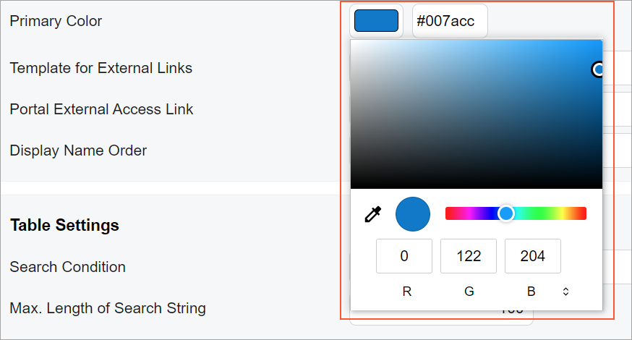Click the Template for External Links label
The height and width of the screenshot is (340, 632).
[x=101, y=68]
